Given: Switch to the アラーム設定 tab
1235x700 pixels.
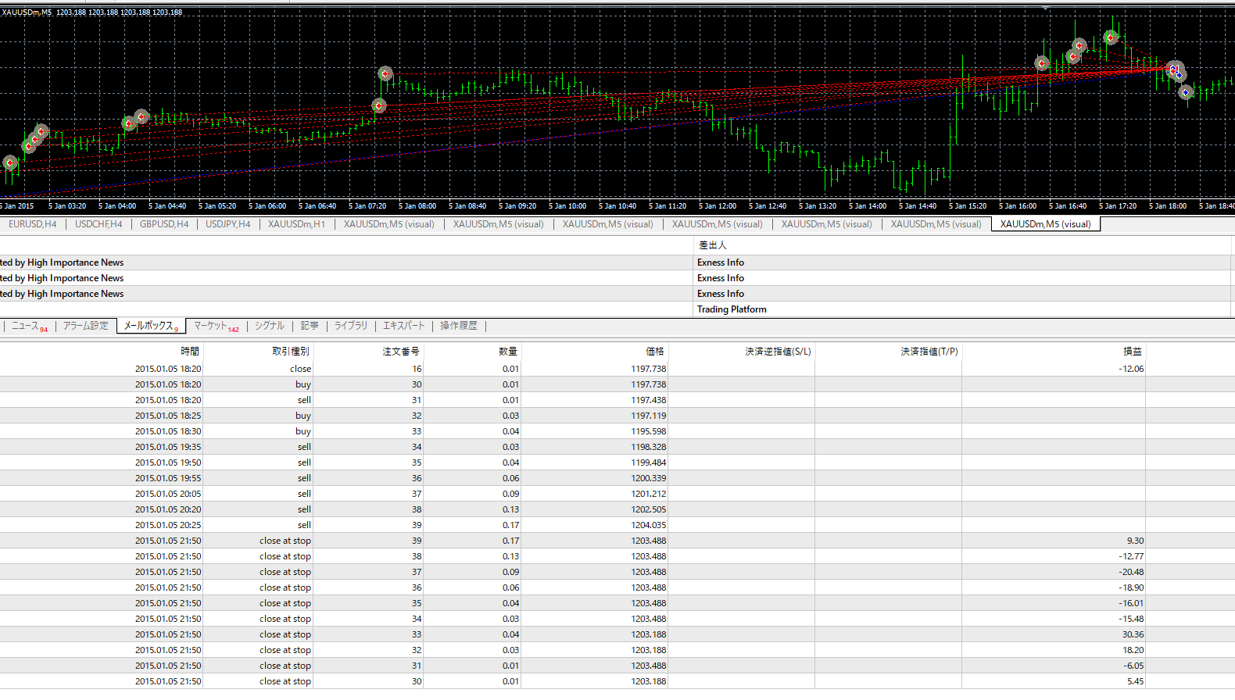Looking at the screenshot, I should click(86, 326).
